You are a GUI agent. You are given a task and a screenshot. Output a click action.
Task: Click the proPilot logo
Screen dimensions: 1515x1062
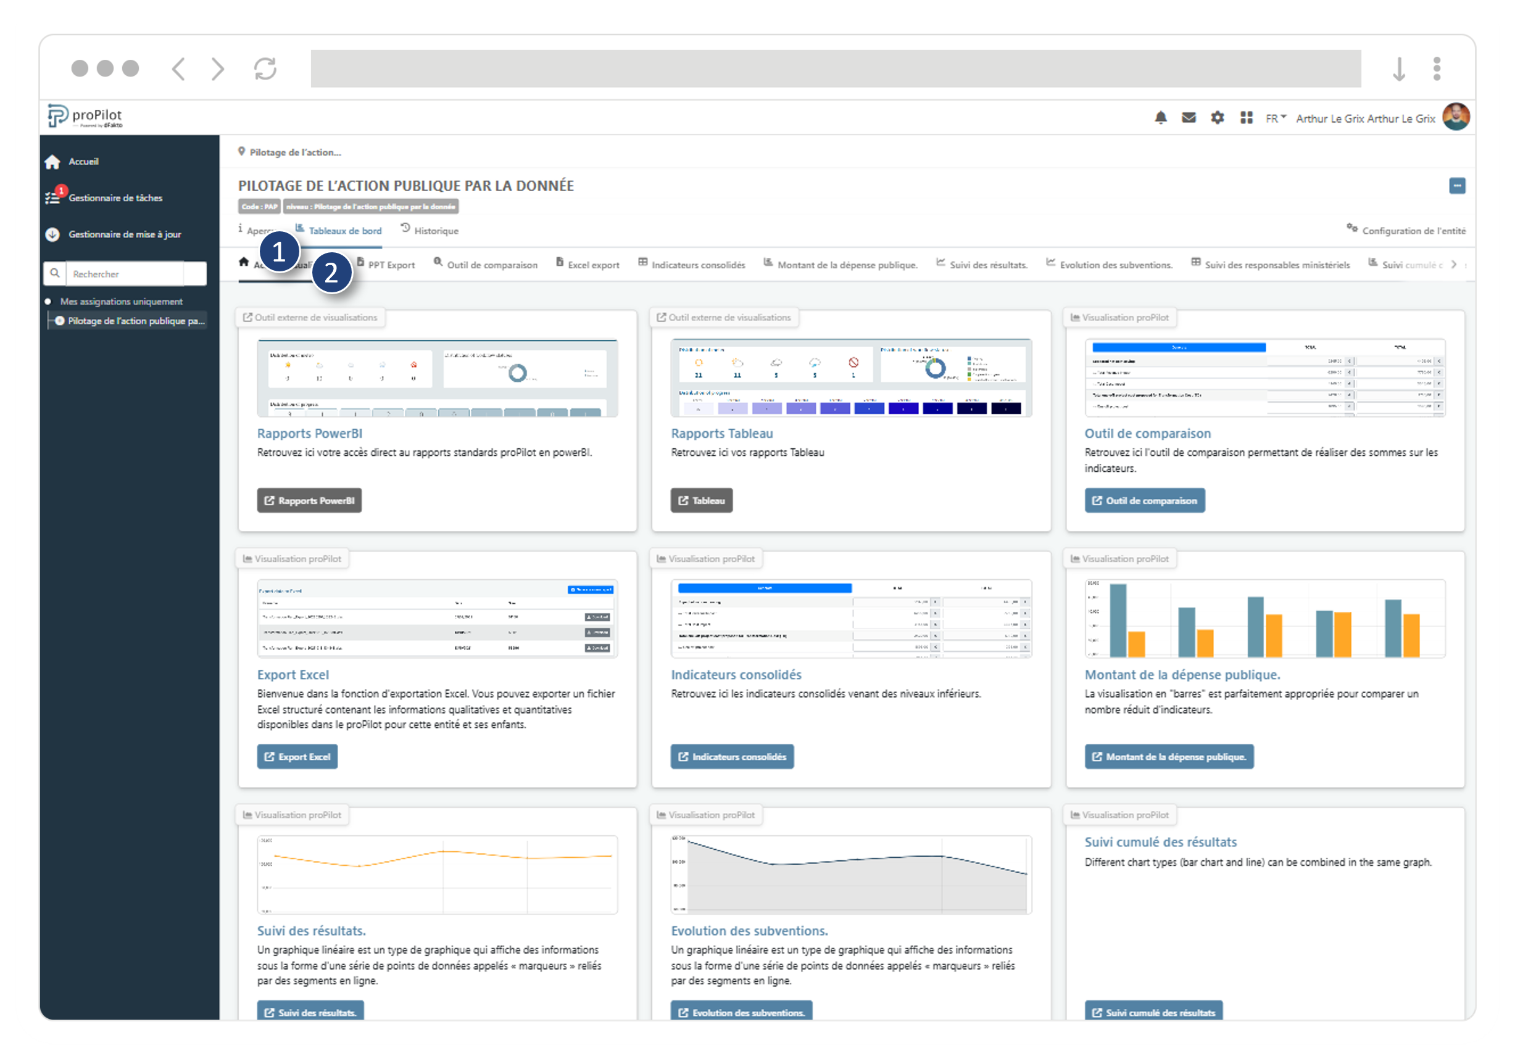pos(85,117)
